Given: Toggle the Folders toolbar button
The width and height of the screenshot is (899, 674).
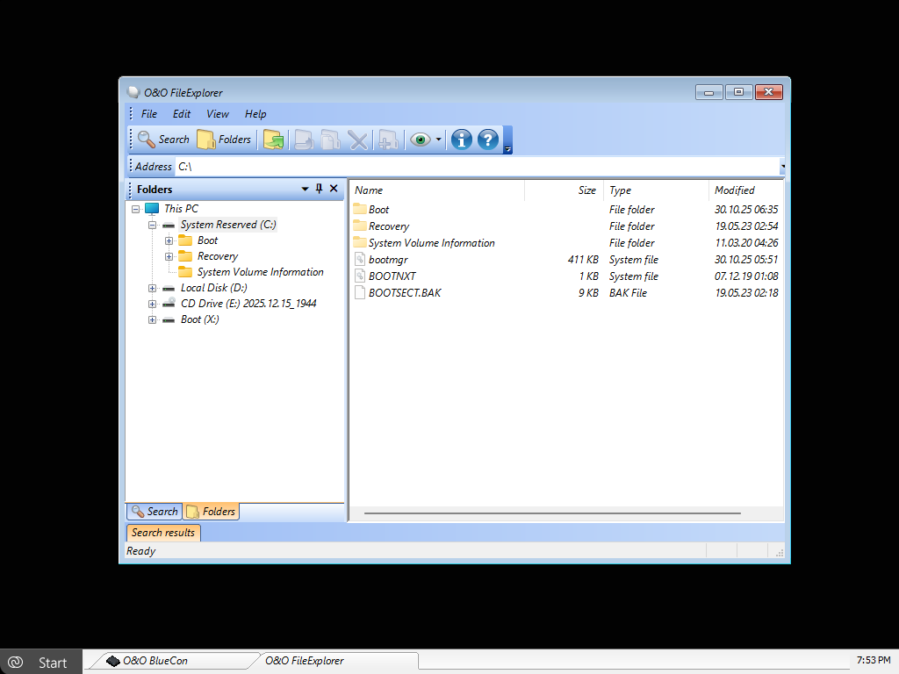Looking at the screenshot, I should [224, 140].
